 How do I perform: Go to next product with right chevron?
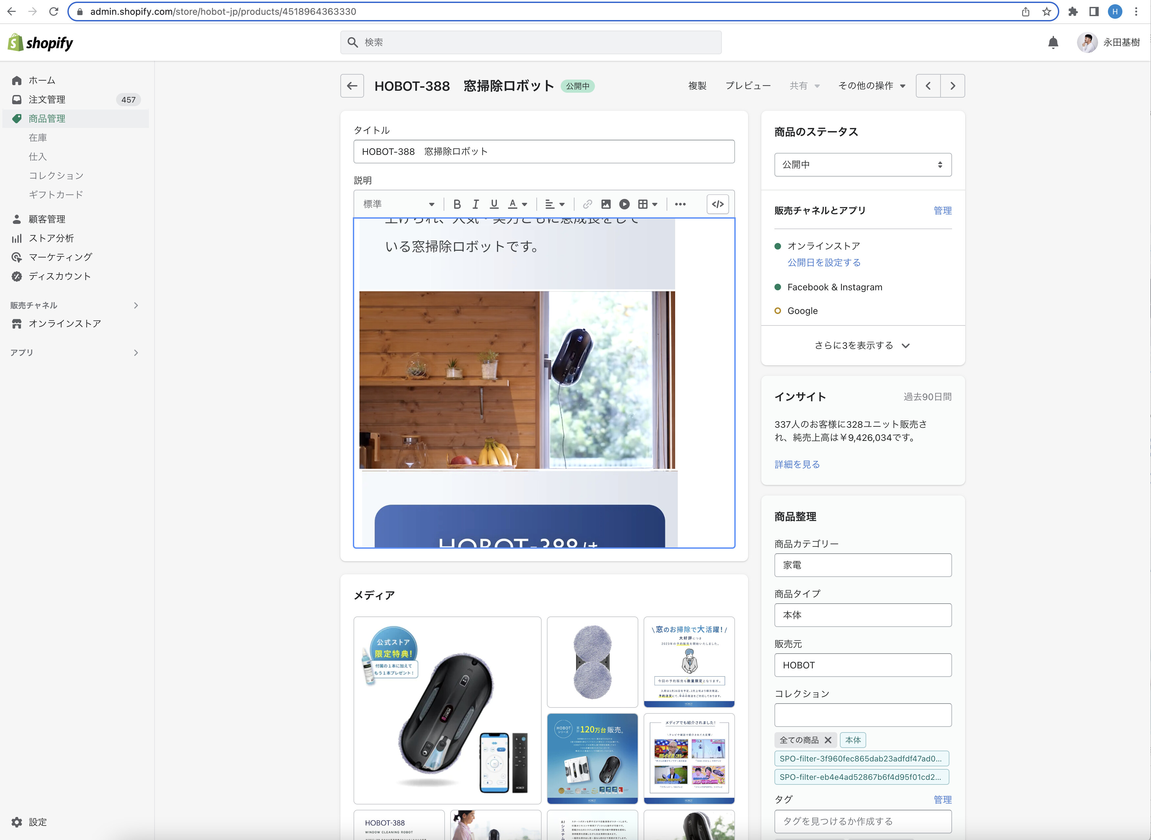[952, 86]
